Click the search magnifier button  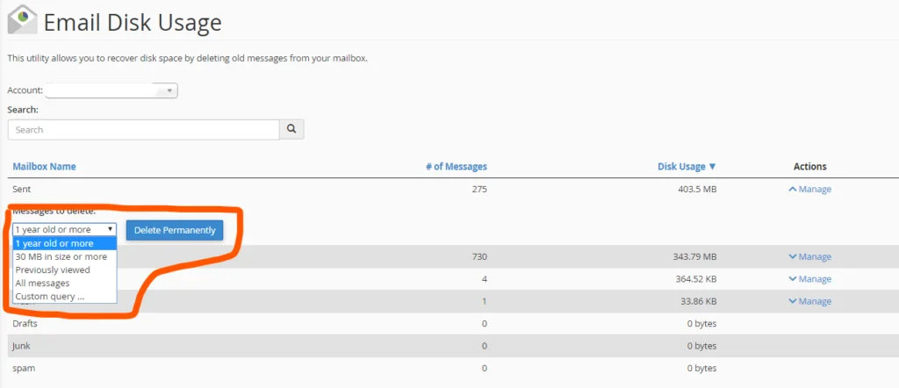click(x=291, y=130)
